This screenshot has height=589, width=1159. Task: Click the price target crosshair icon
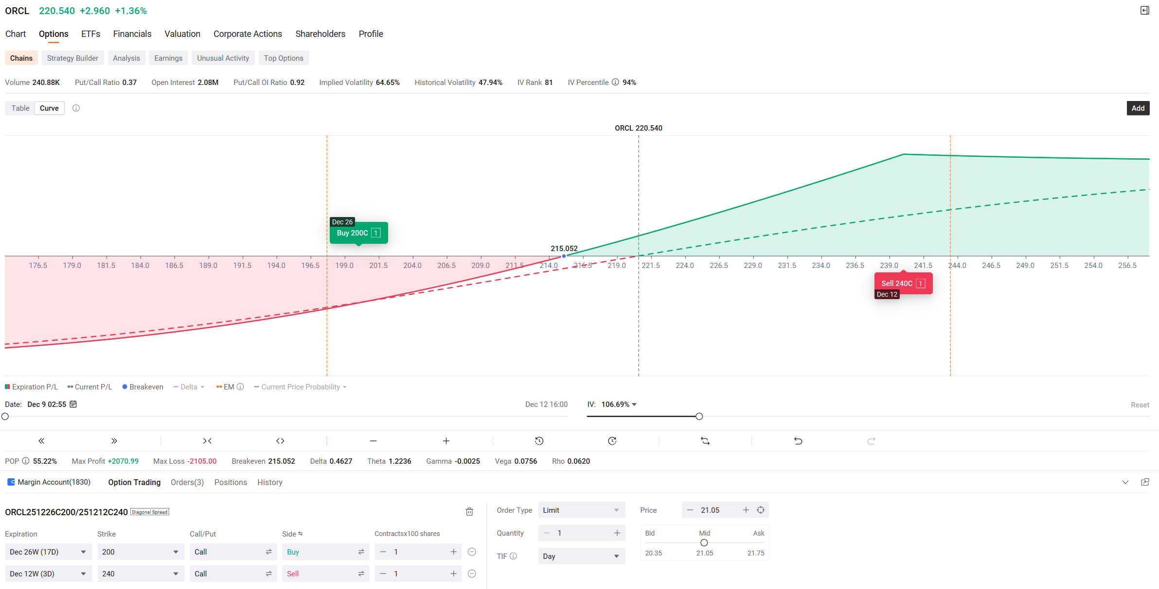[x=761, y=510]
